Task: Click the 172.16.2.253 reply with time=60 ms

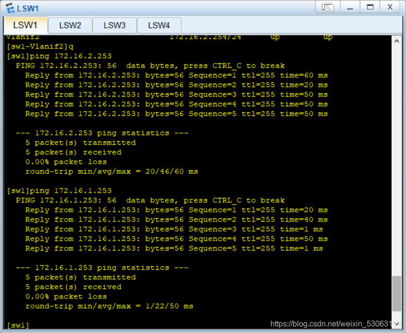Action: coord(176,75)
